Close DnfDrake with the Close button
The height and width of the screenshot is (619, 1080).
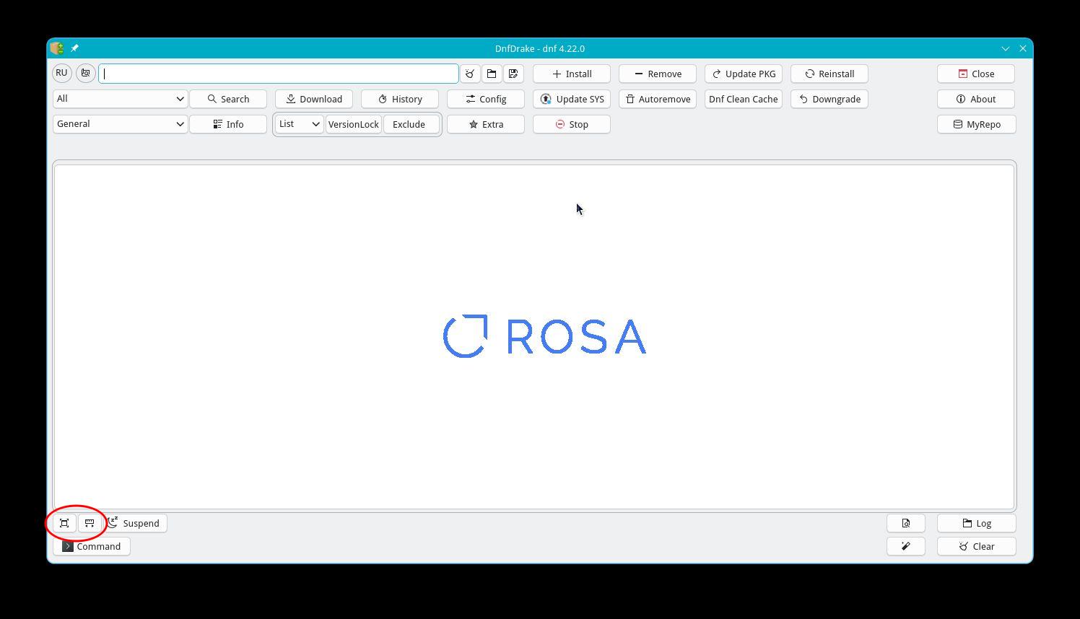pos(976,74)
